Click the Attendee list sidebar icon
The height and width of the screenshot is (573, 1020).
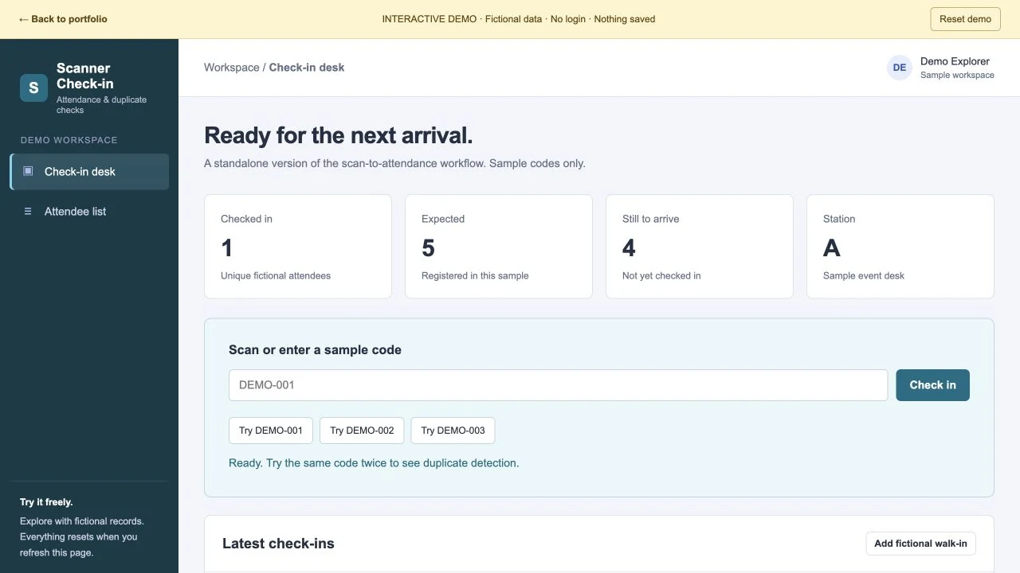coord(28,212)
